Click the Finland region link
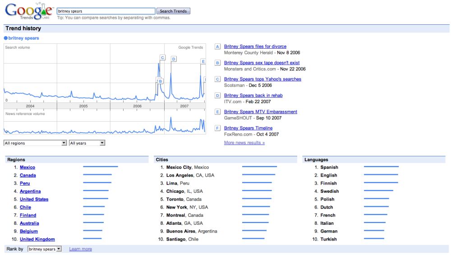This screenshot has width=451, height=255. pyautogui.click(x=28, y=215)
